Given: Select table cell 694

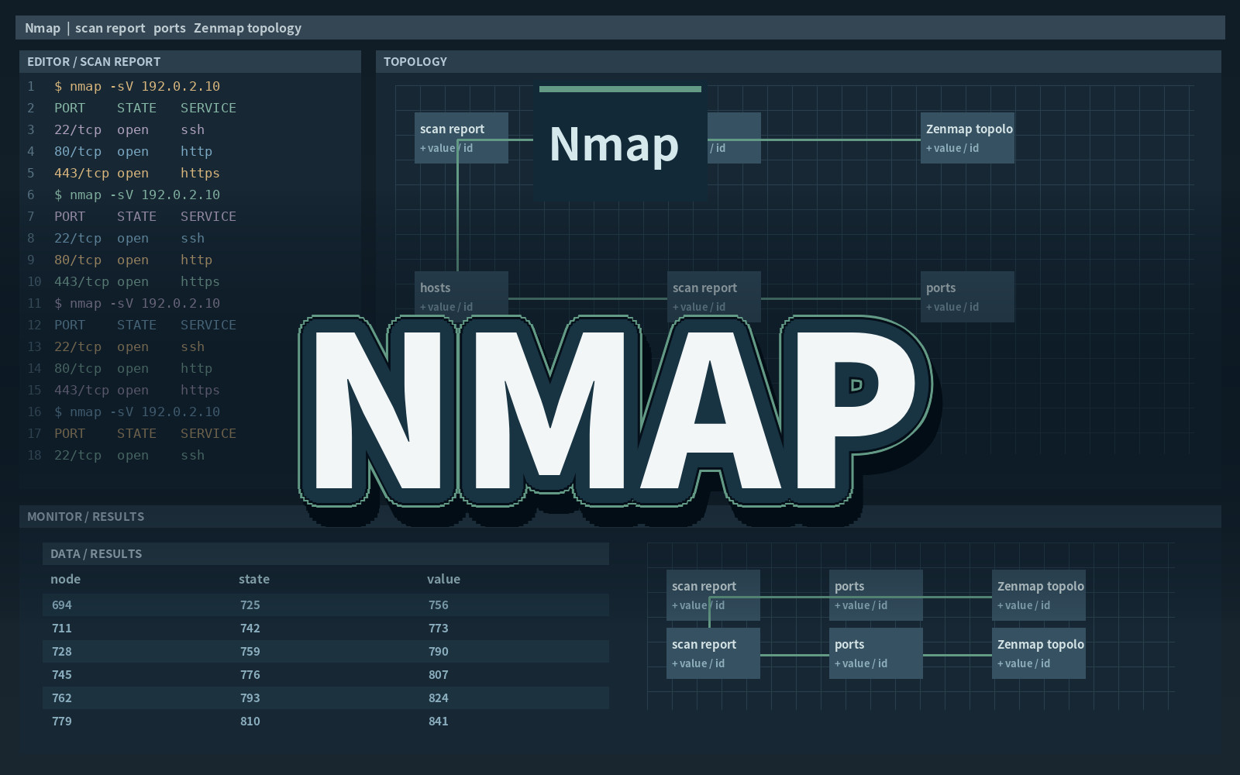Looking at the screenshot, I should [x=62, y=604].
